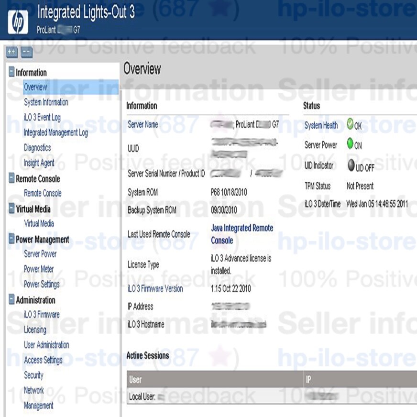Open iLO 3 Firmware page
The image size is (417, 417).
click(42, 314)
